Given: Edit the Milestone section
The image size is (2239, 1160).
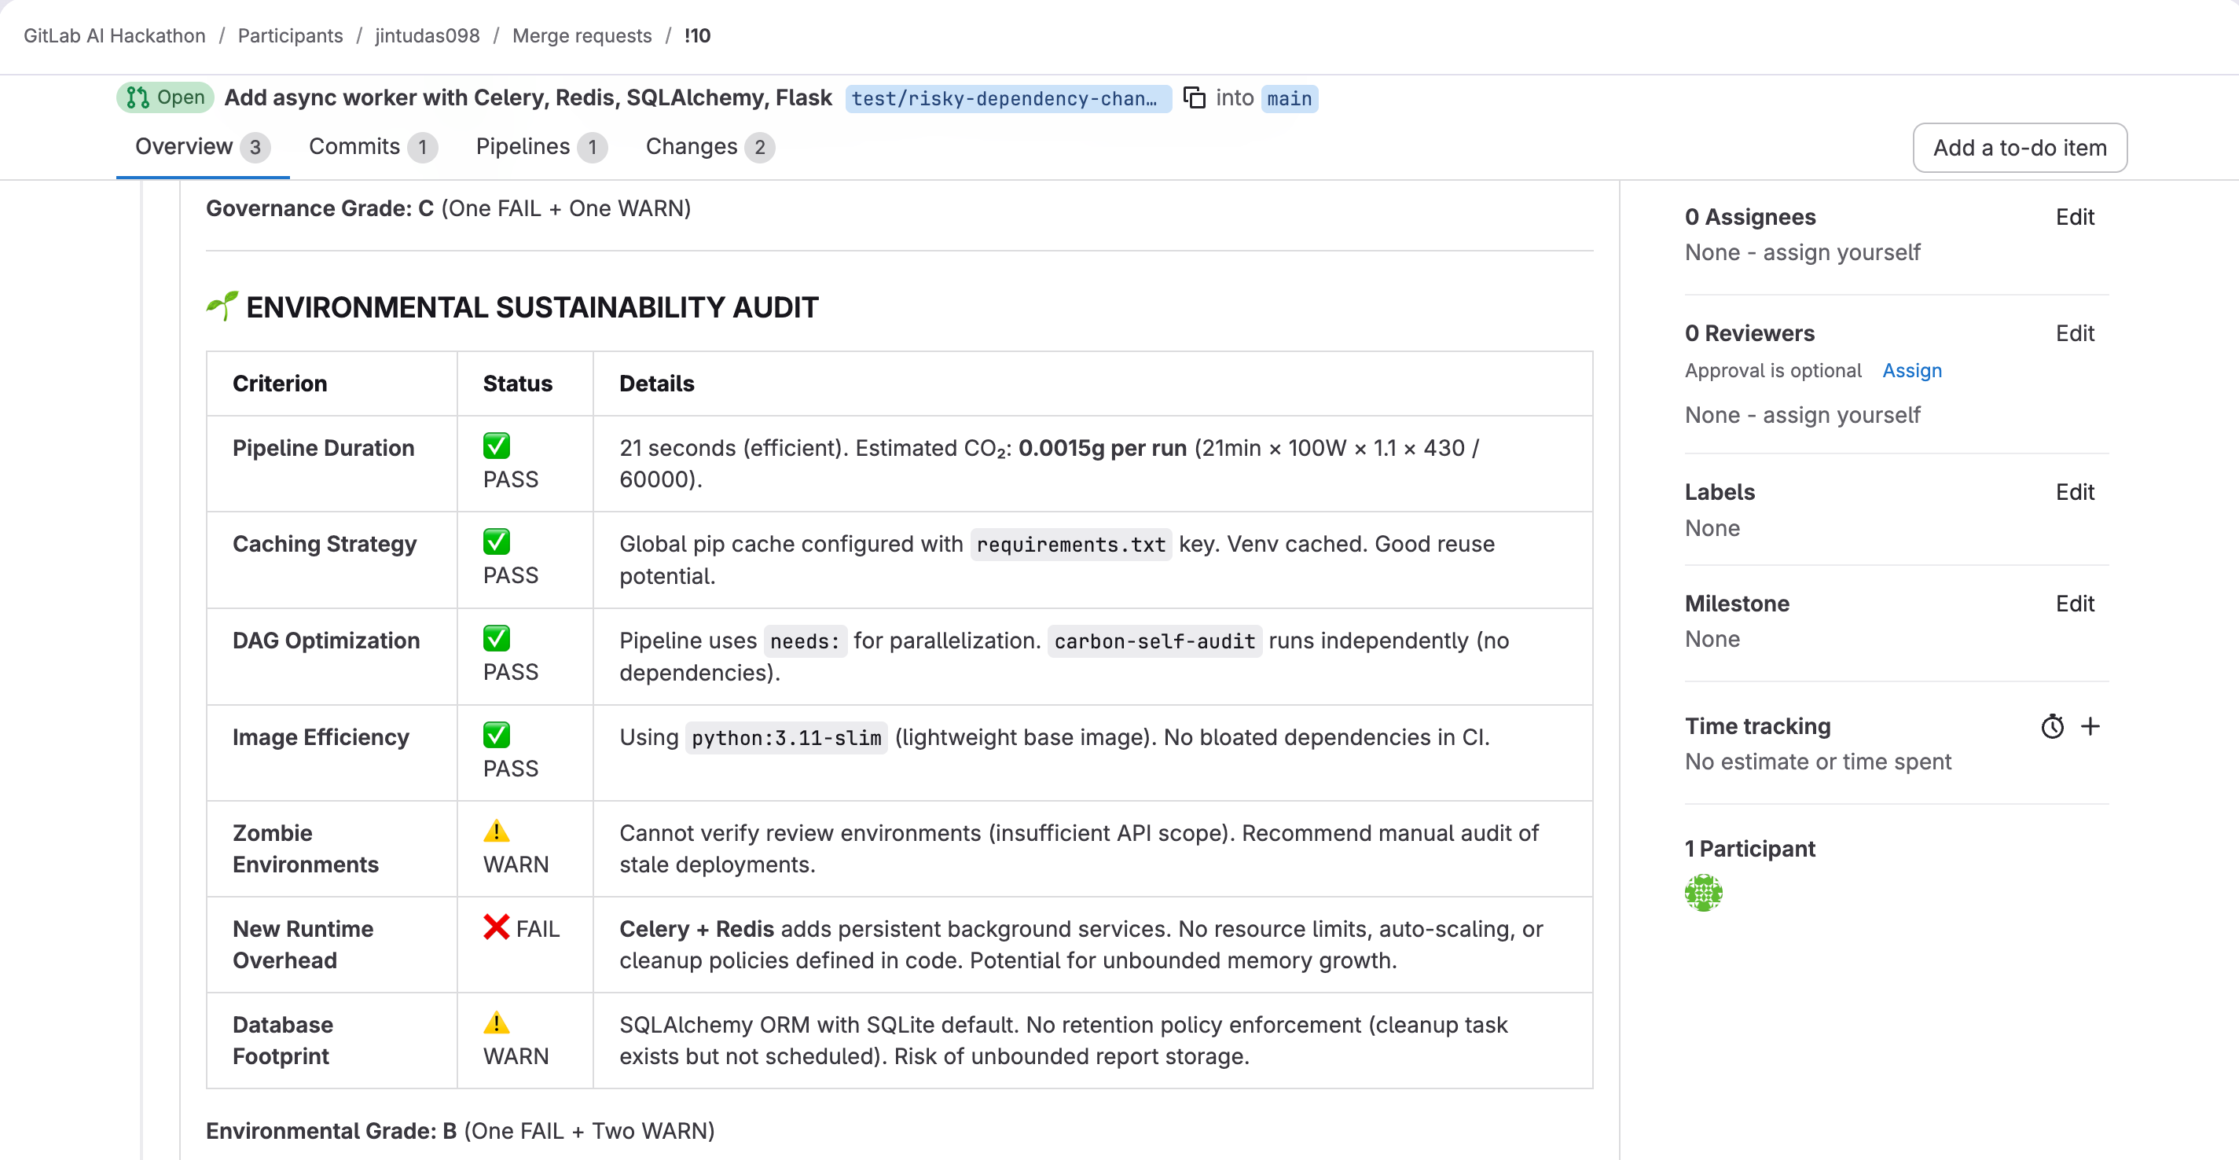Looking at the screenshot, I should [x=2074, y=603].
